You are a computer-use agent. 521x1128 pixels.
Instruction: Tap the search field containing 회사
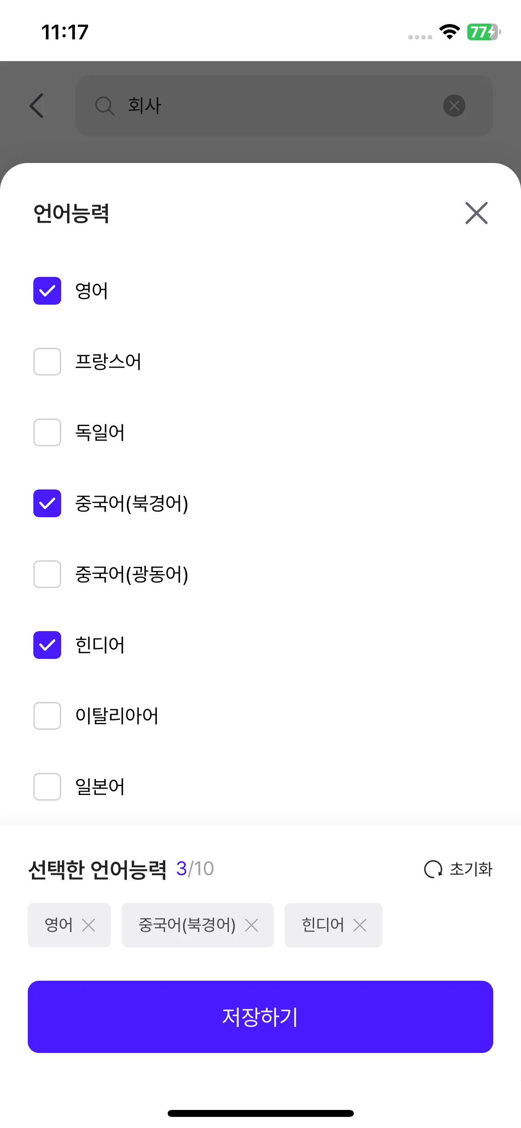point(278,106)
